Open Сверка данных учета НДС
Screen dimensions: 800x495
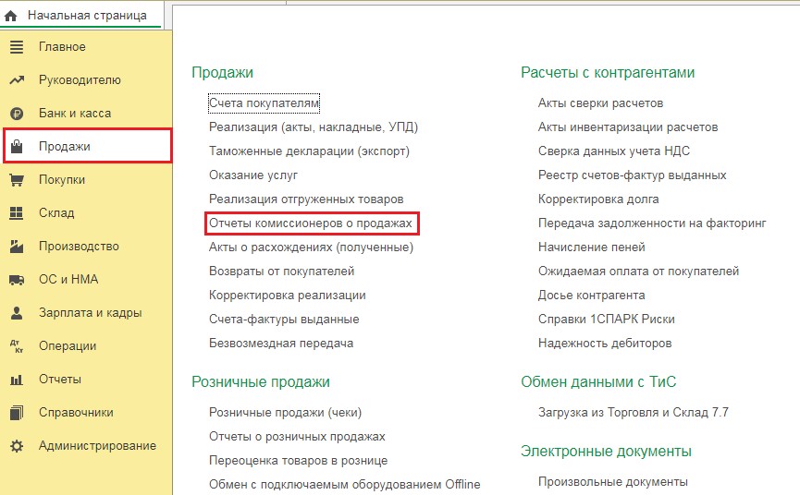point(614,151)
